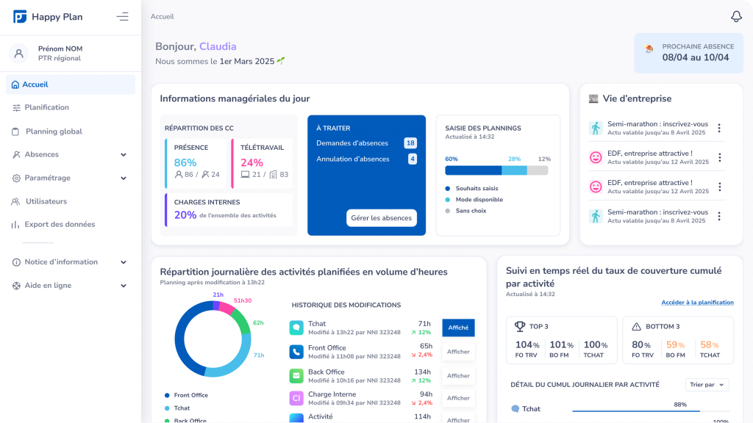753x423 pixels.
Task: Open options for first Semi-marathon news item
Action: 719,129
